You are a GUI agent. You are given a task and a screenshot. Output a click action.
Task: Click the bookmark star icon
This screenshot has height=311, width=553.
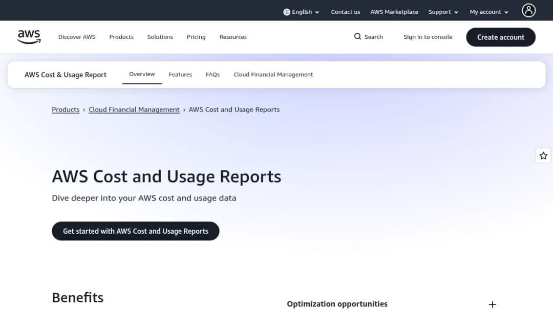543,155
